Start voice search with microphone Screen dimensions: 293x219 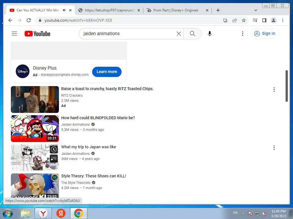(210, 34)
